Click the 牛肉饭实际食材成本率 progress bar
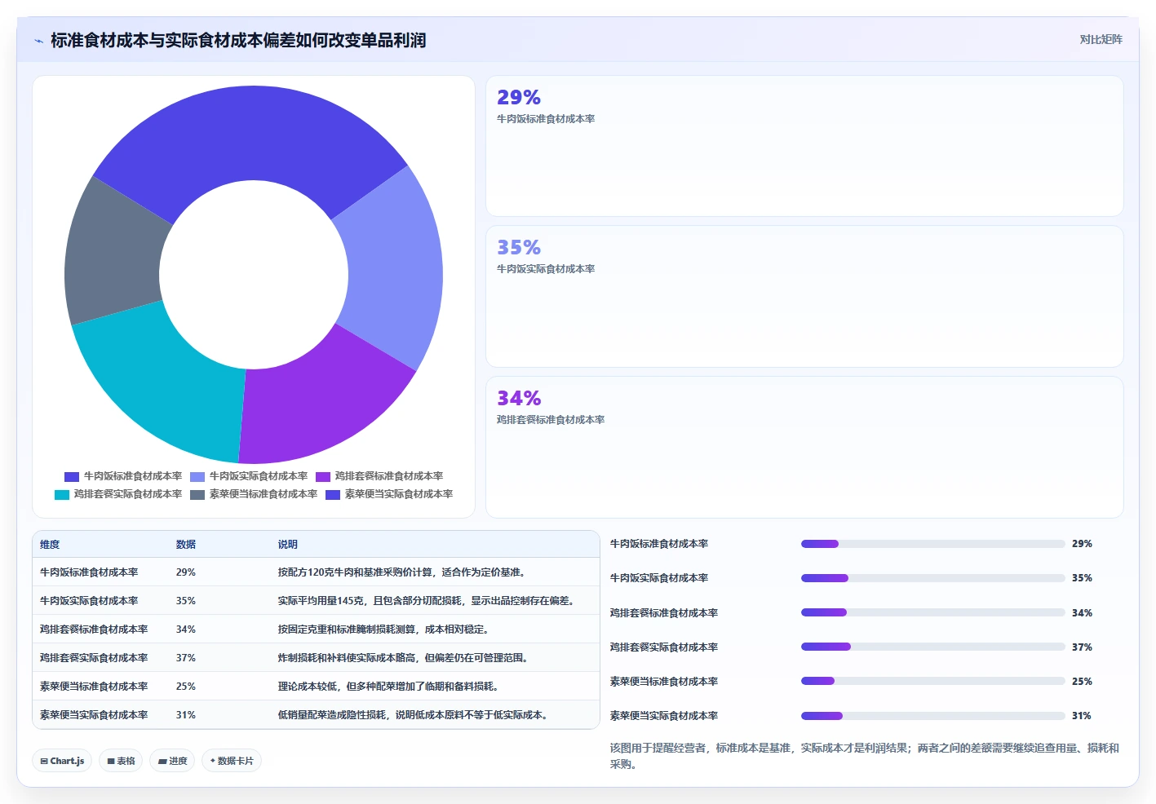This screenshot has width=1156, height=804. [932, 578]
